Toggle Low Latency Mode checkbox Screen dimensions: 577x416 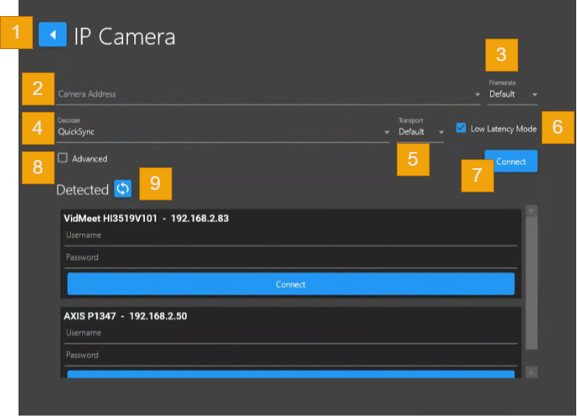click(461, 128)
